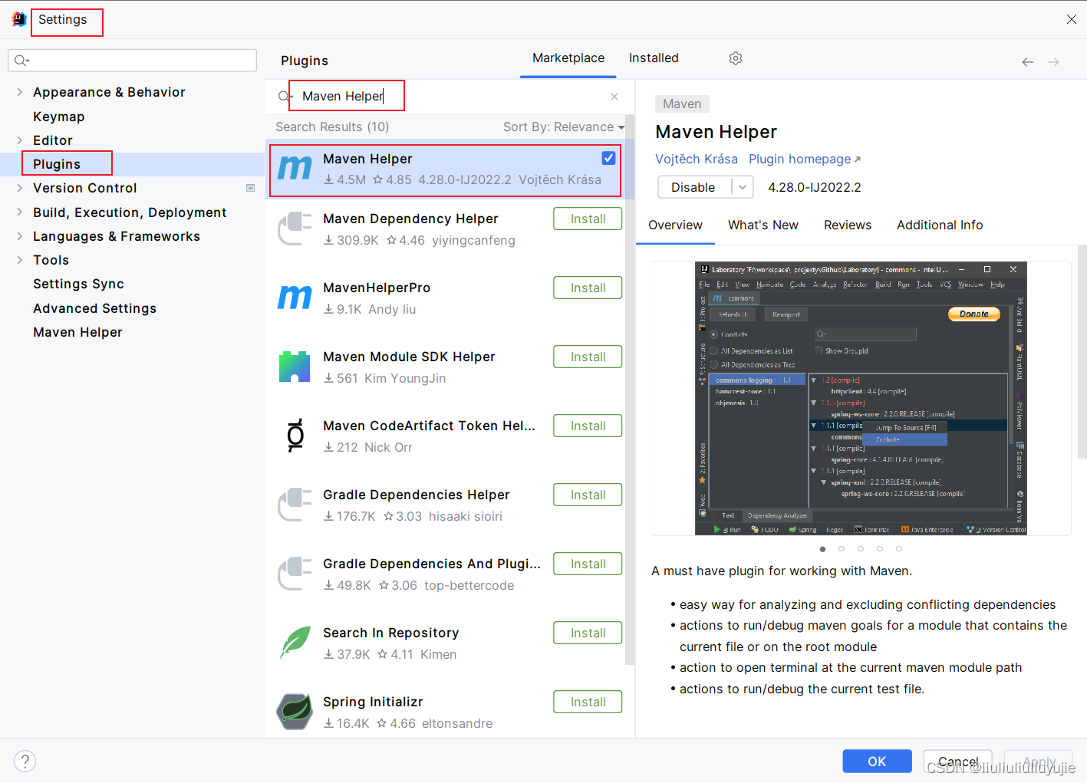Open the Disable button dropdown arrow
Screen dimensions: 1087x783
click(743, 187)
